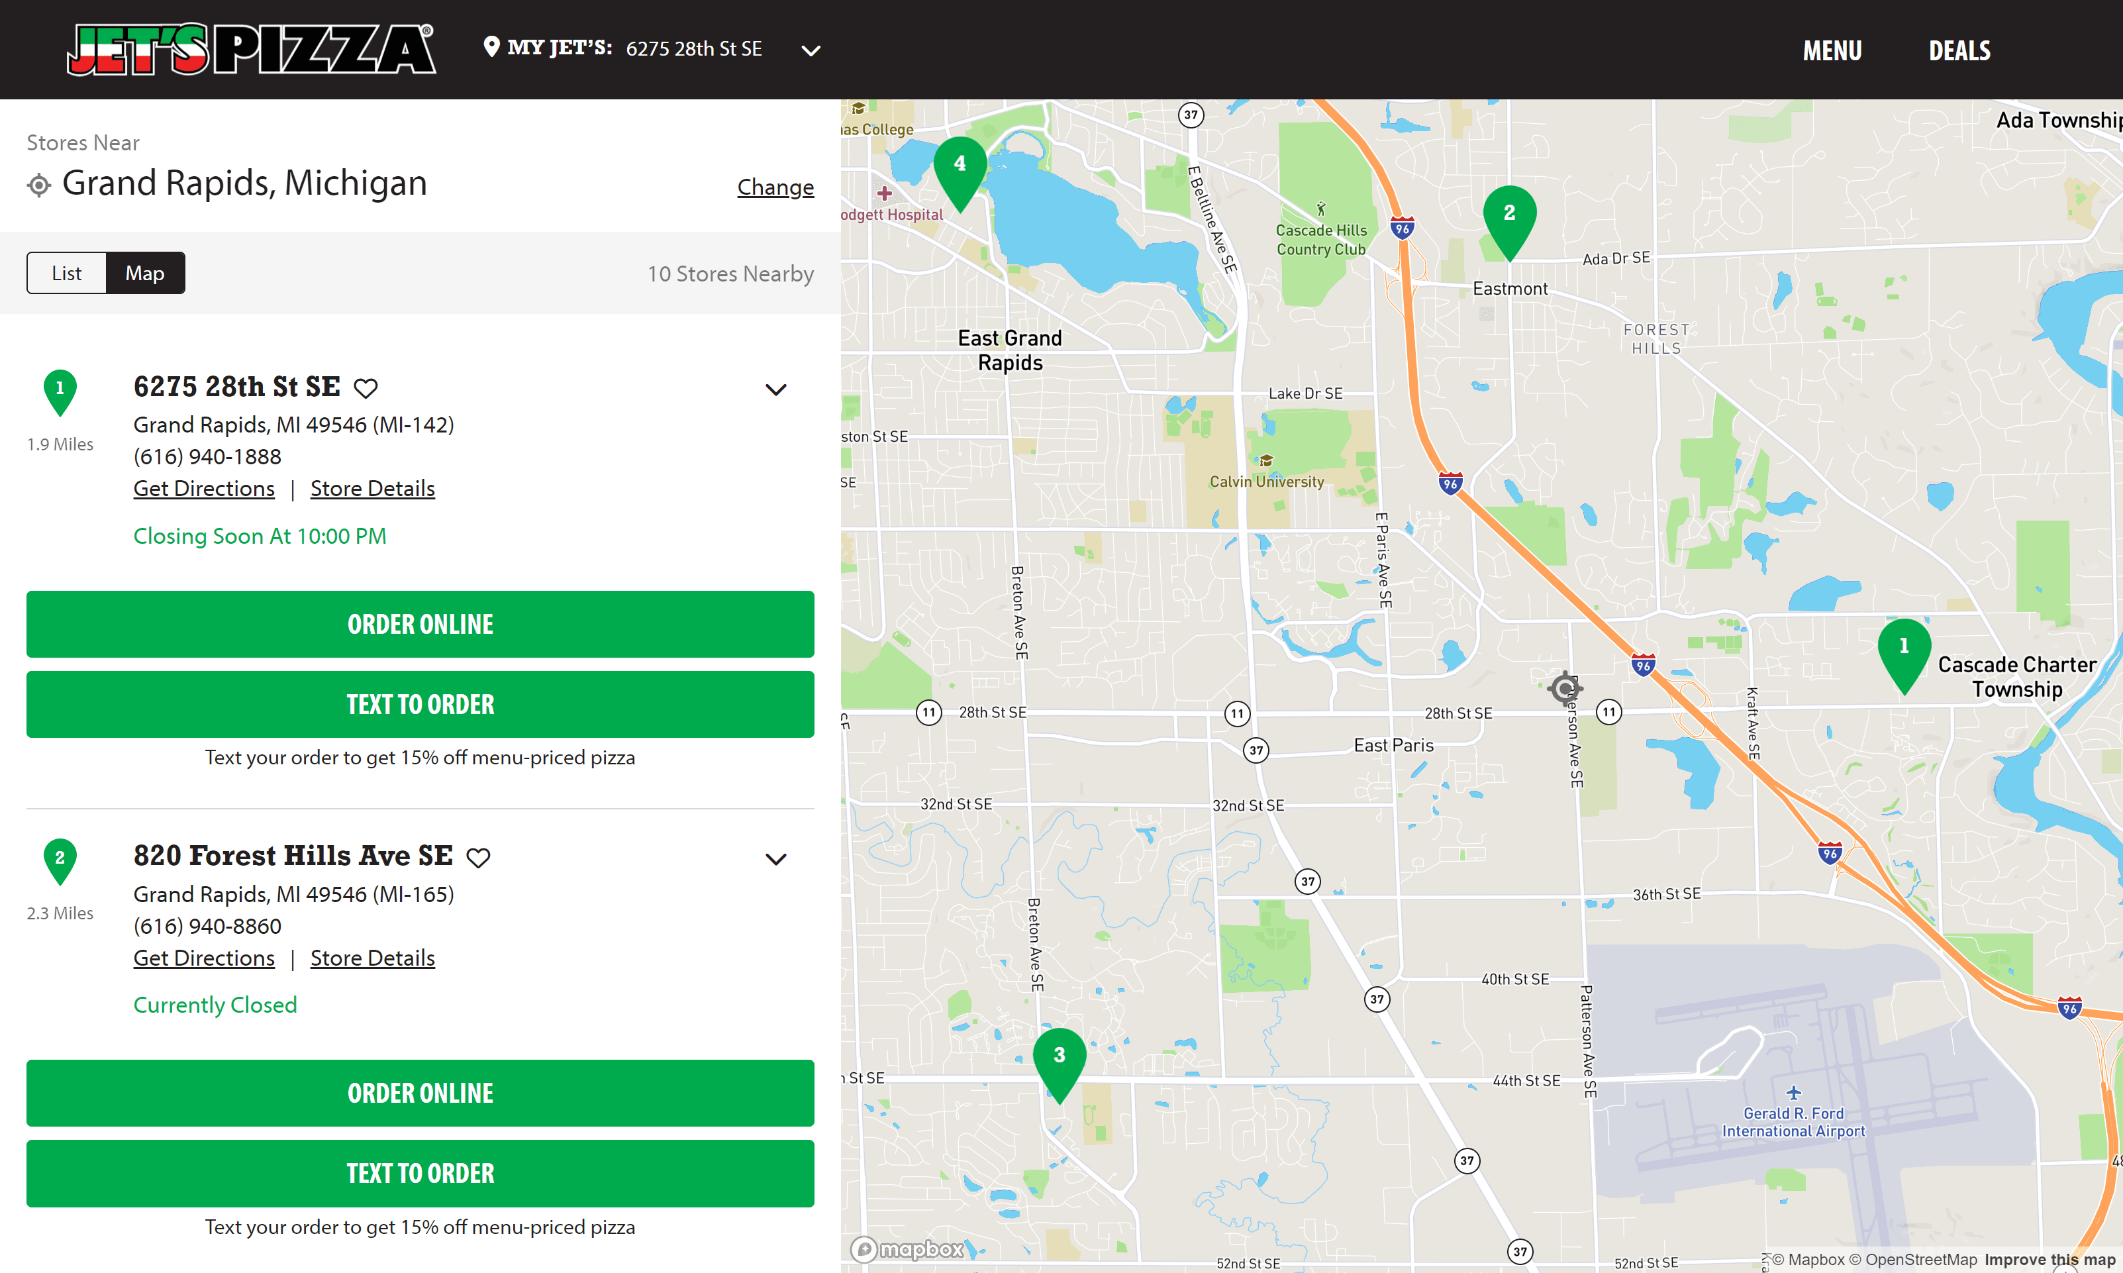Click the Cascade Hills Country Club label
Image resolution: width=2123 pixels, height=1273 pixels.
1321,239
